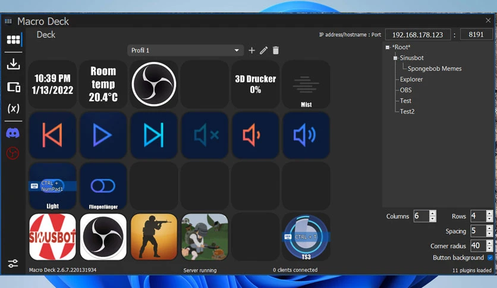Add a new profile with the plus icon

coord(251,51)
